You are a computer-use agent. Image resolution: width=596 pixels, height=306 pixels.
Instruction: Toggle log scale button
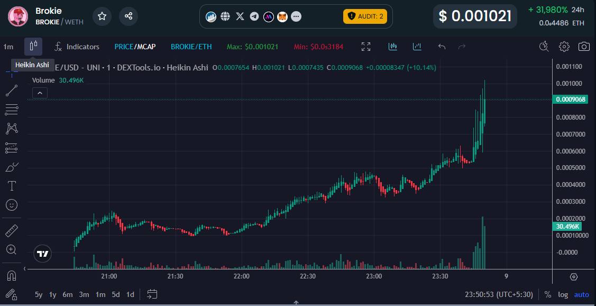563,294
